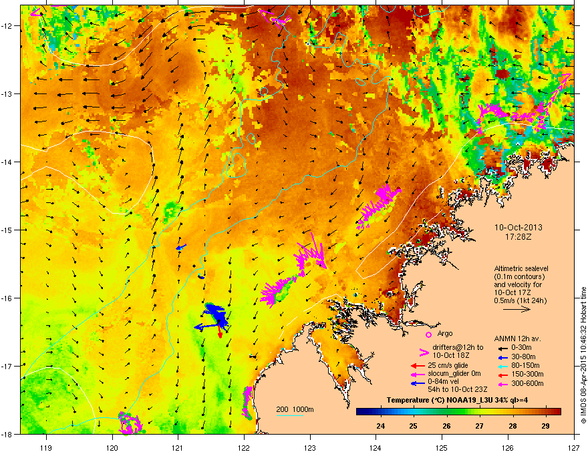The height and width of the screenshot is (454, 588).
Task: Click the magenta glider track at the bottom near 120.3E
Action: [x=130, y=423]
